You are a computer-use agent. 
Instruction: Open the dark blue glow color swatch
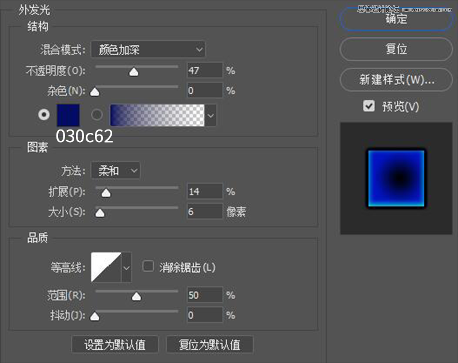pyautogui.click(x=68, y=115)
